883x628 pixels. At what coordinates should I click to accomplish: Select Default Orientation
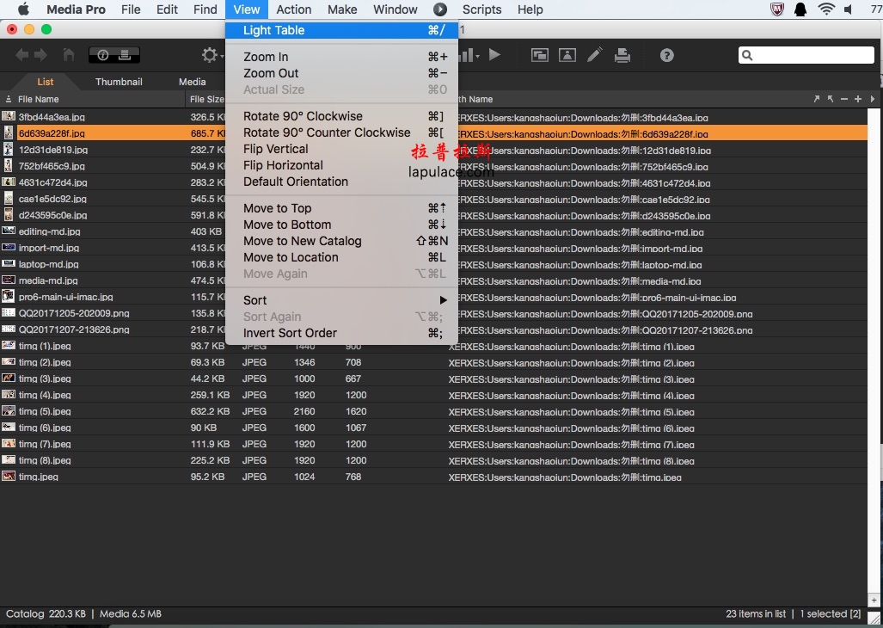tap(341, 182)
